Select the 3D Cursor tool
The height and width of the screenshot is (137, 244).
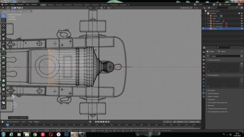[3, 20]
